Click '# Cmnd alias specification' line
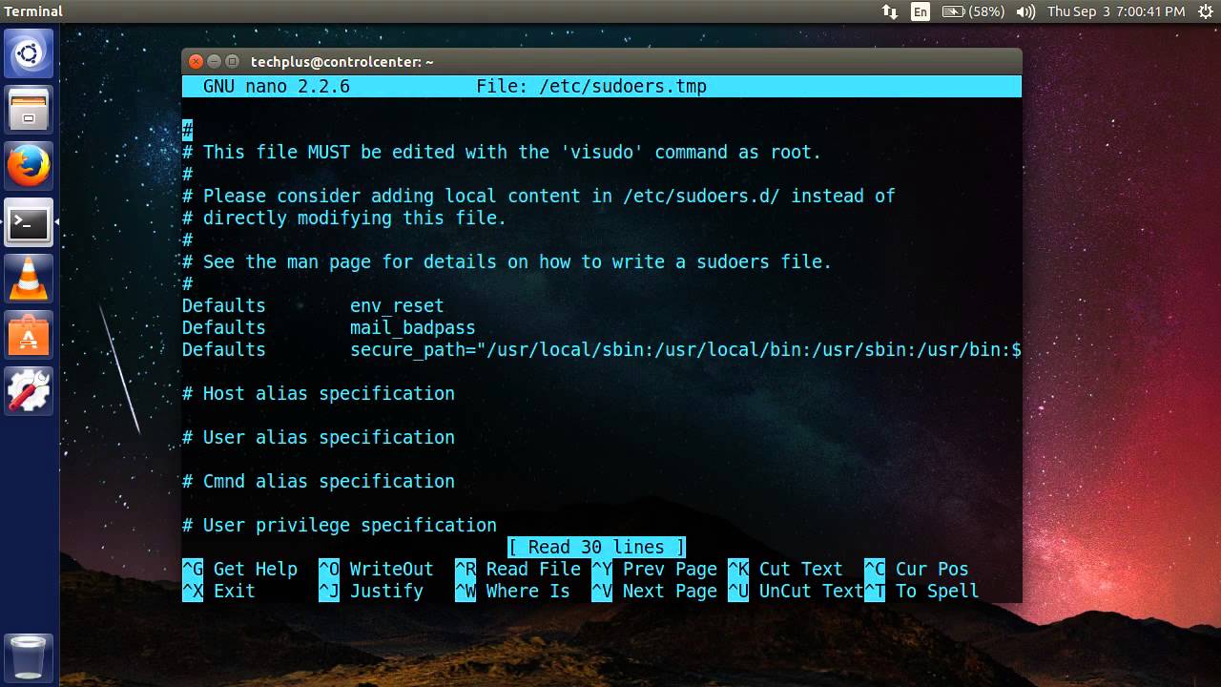This screenshot has height=687, width=1221. tap(319, 482)
